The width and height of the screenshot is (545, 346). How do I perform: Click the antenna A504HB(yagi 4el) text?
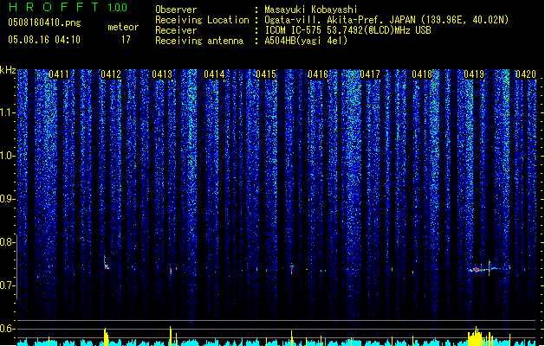(306, 41)
